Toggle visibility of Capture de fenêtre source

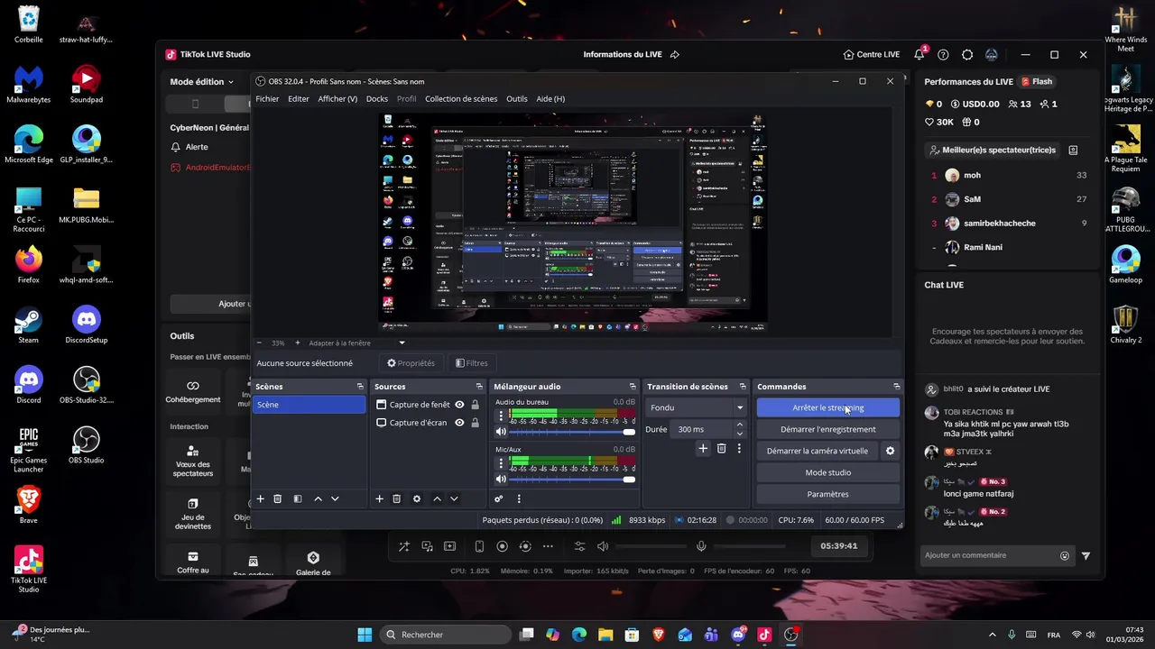pos(459,405)
